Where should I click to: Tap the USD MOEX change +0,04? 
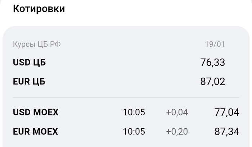click(x=177, y=112)
